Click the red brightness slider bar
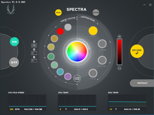 pos(119,52)
